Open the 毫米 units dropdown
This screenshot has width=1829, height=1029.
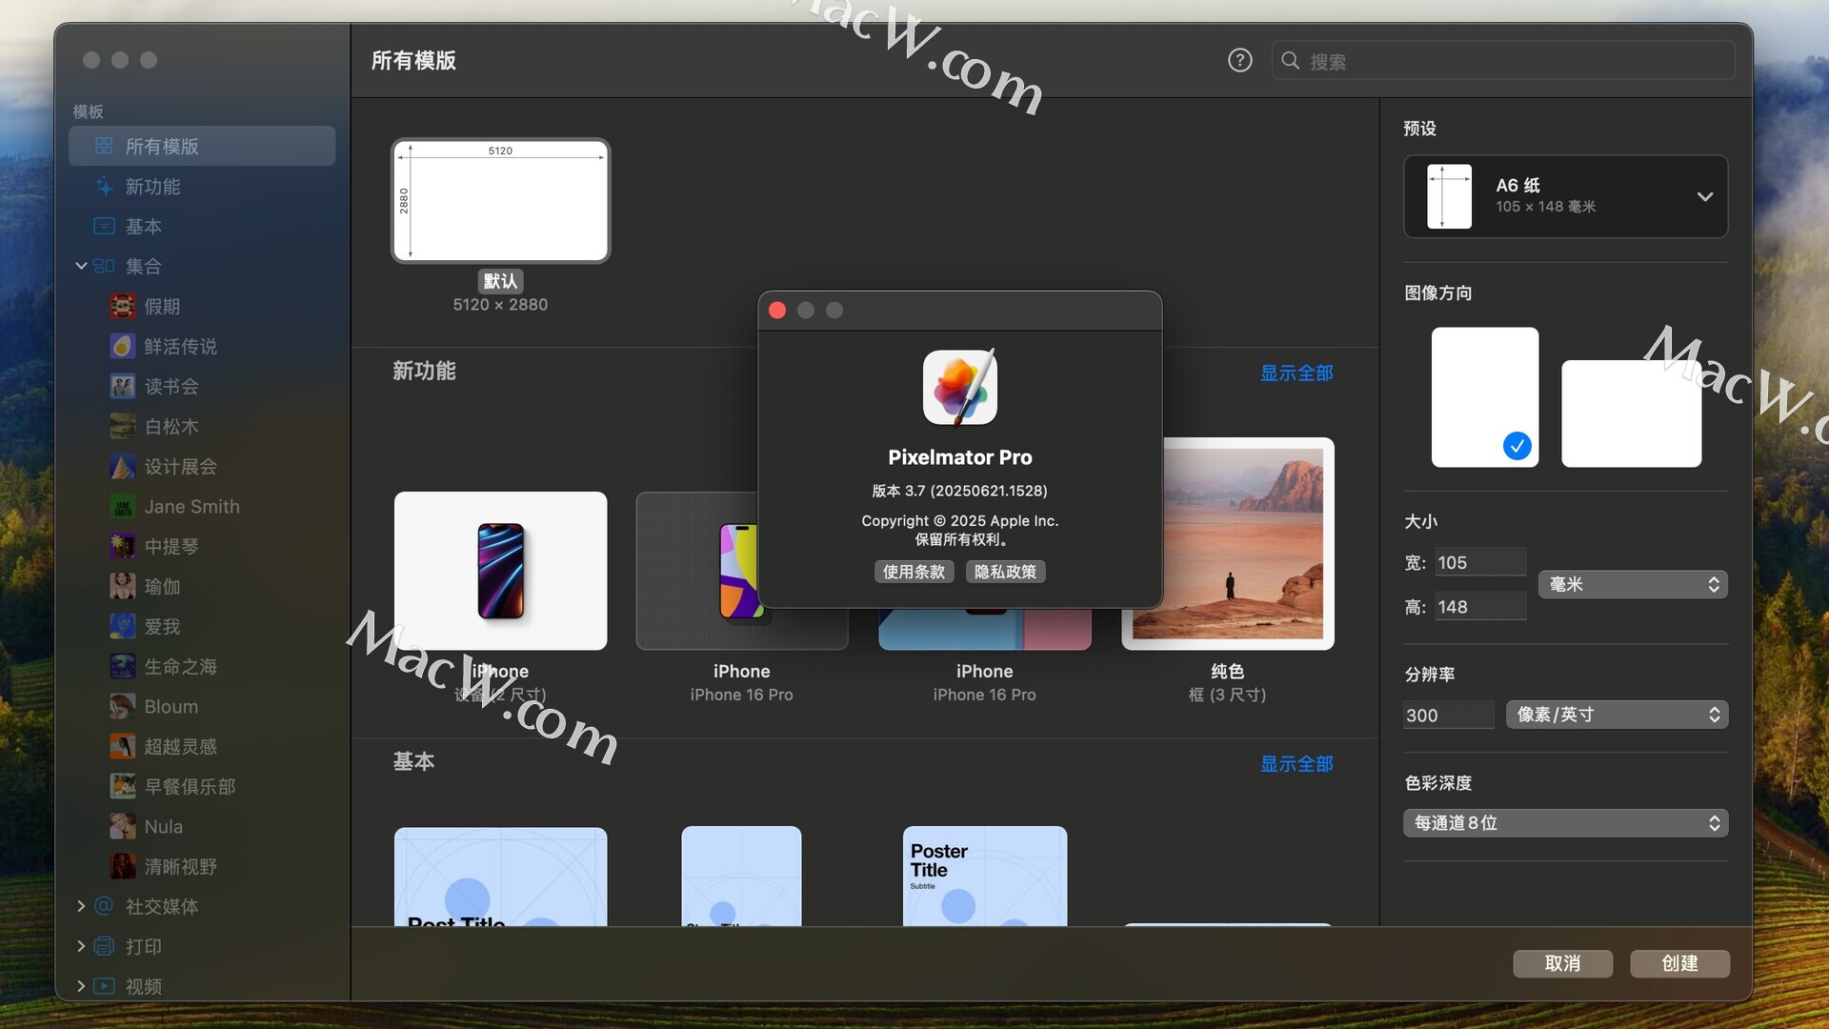click(1632, 584)
